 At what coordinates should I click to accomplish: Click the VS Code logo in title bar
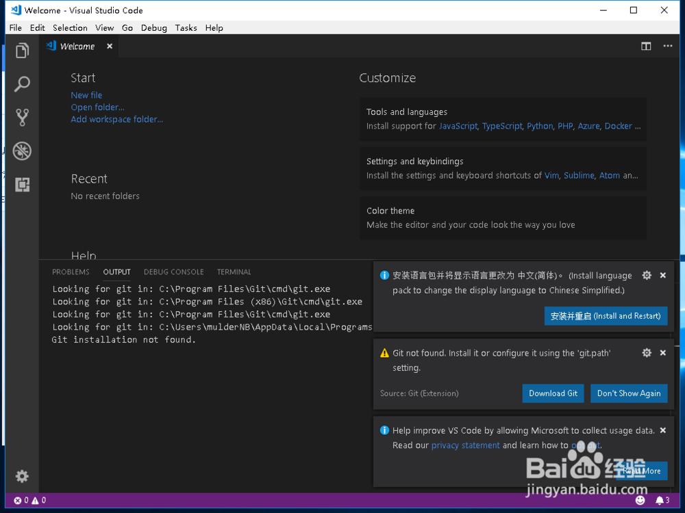[x=16, y=10]
